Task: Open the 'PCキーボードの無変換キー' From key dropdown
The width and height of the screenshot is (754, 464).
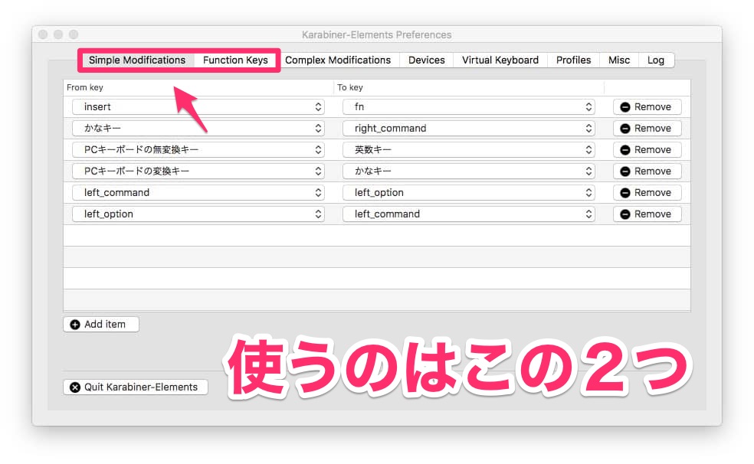Action: click(198, 150)
